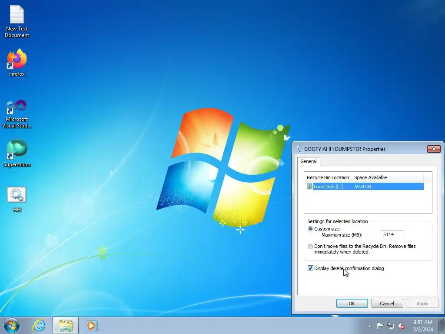Open Windows Explorer from the taskbar

pyautogui.click(x=66, y=325)
